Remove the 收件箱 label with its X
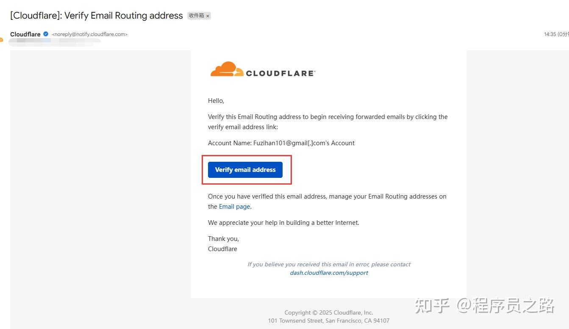 [x=208, y=16]
